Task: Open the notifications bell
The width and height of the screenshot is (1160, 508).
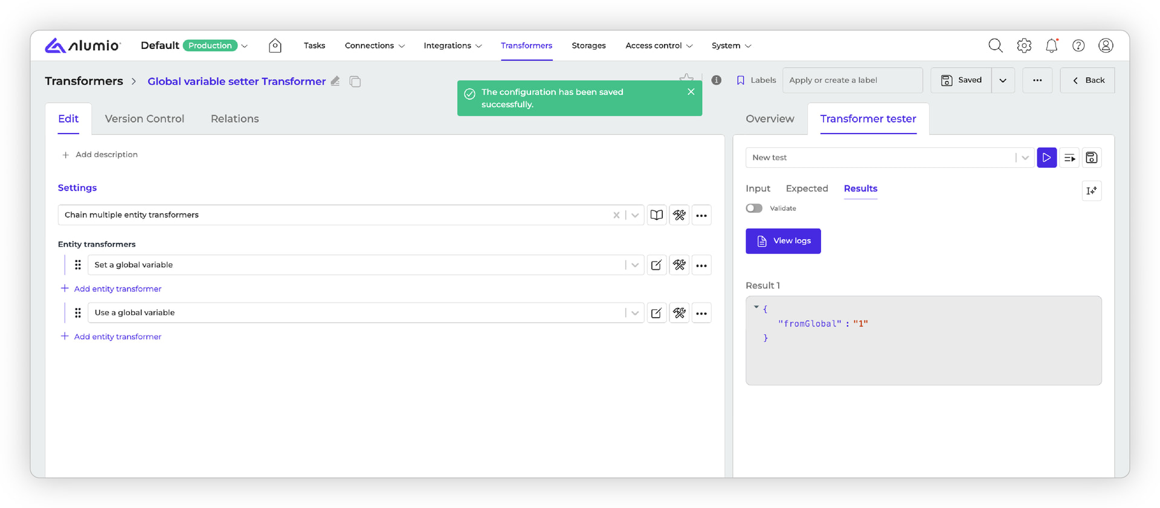Action: (1051, 45)
